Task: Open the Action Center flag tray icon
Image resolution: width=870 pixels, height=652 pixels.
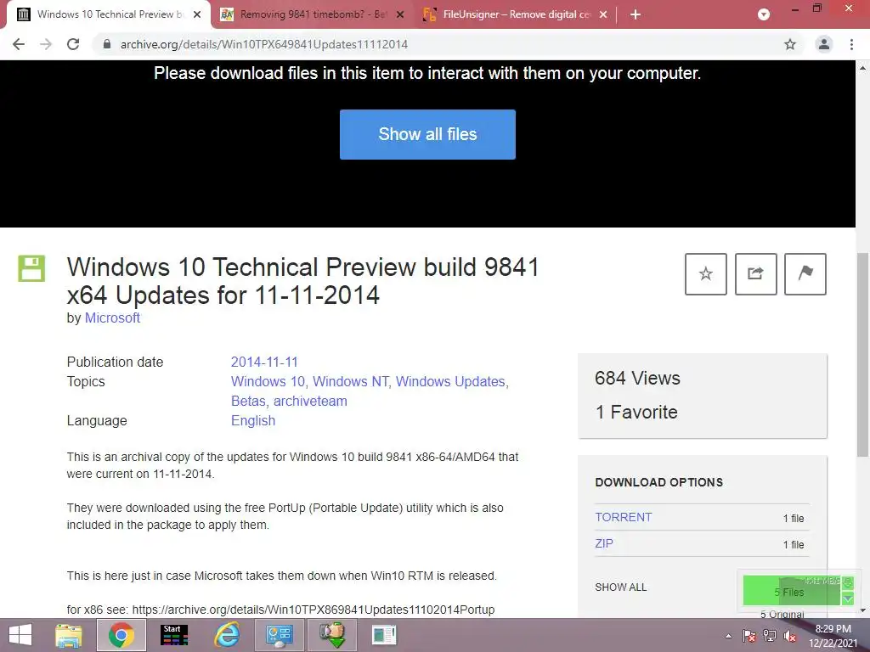Action: [x=749, y=636]
